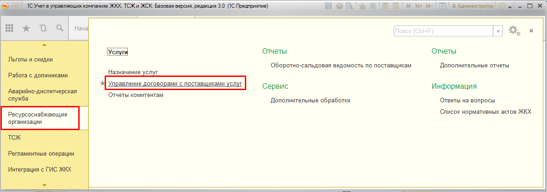Open Favorites star in the tools panel
547x192 pixels.
(26, 28)
